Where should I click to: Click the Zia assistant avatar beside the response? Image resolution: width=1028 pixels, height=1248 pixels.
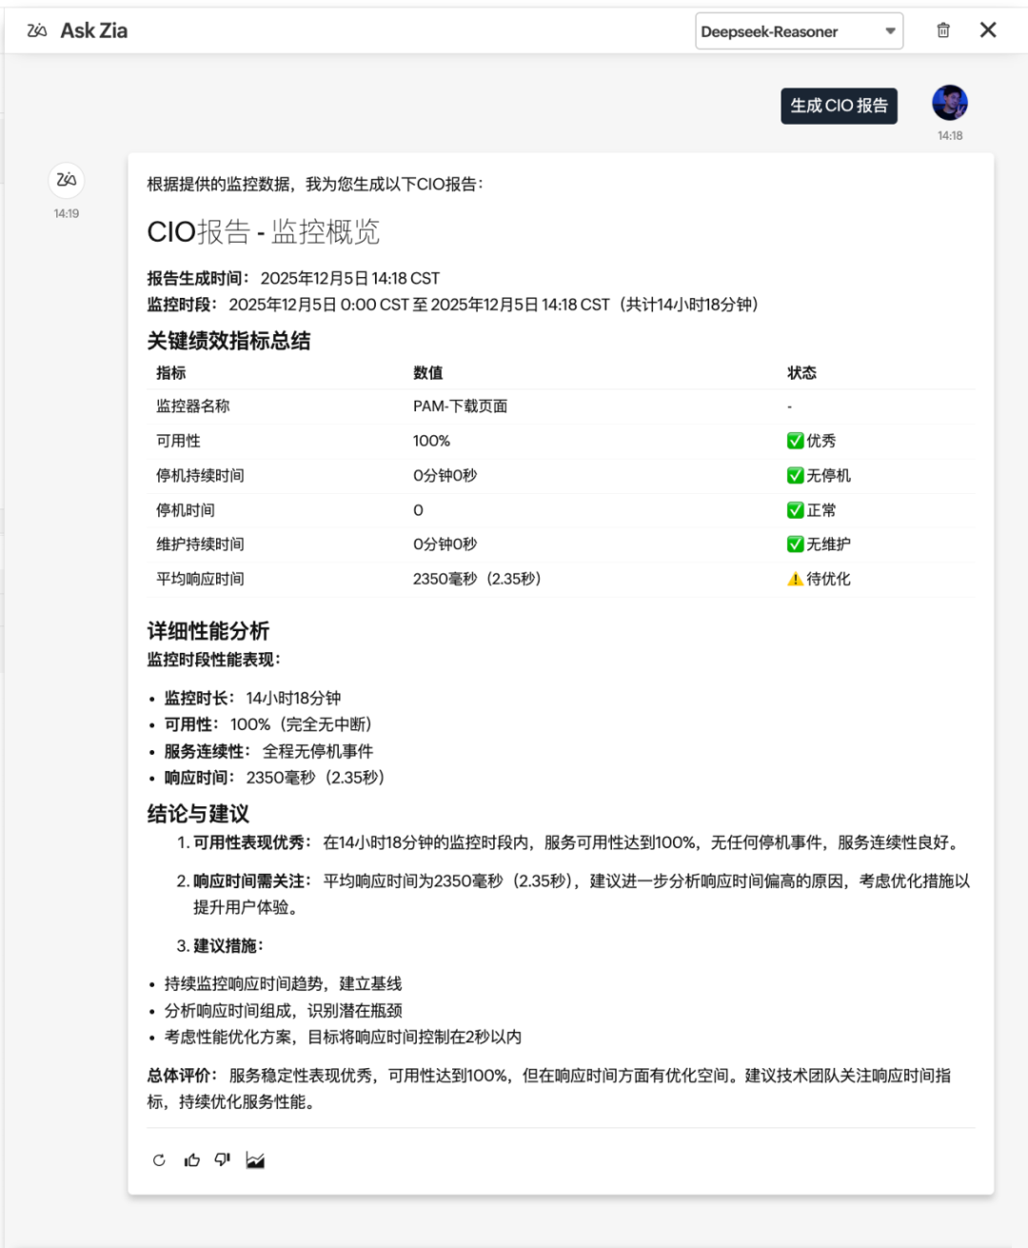(66, 180)
